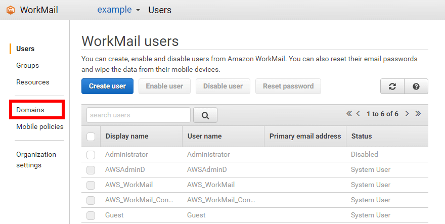Check the Administrator user checkbox
The width and height of the screenshot is (445, 224).
[91, 155]
